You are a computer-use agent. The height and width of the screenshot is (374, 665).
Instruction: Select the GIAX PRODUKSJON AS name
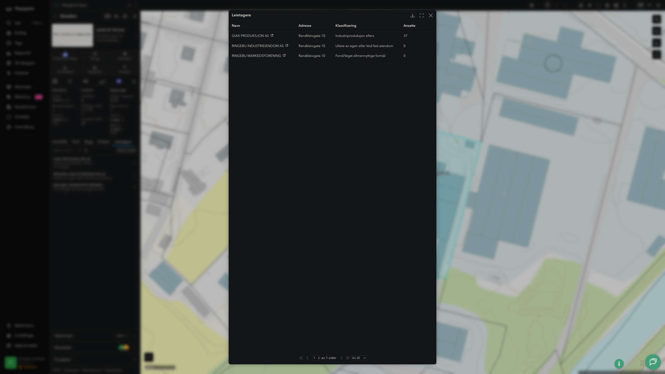tap(250, 36)
